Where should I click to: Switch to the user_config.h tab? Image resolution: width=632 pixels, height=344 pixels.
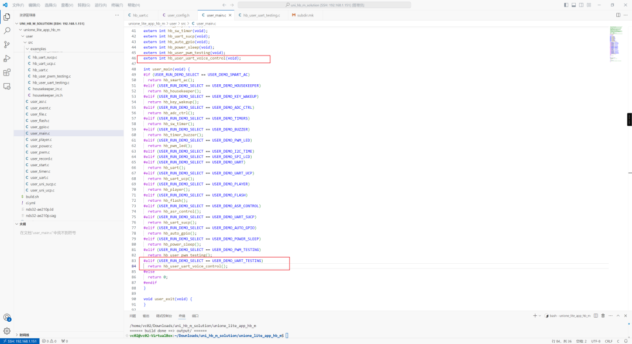[177, 15]
